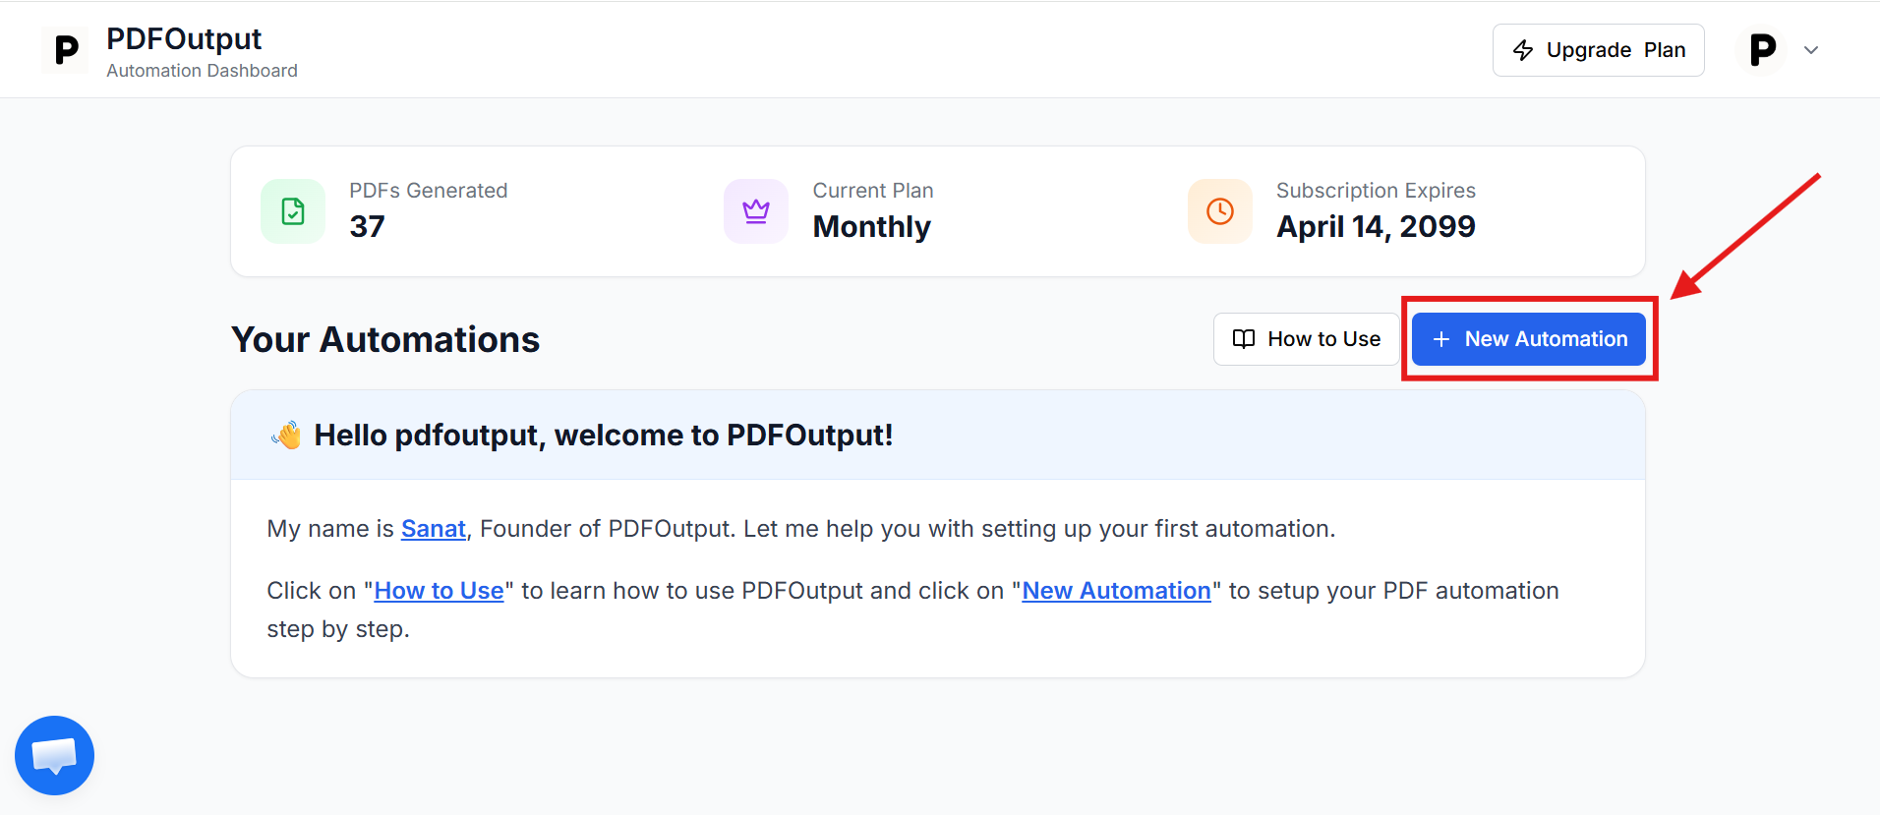Click the book icon in How to Use
Image resolution: width=1880 pixels, height=815 pixels.
(x=1244, y=339)
